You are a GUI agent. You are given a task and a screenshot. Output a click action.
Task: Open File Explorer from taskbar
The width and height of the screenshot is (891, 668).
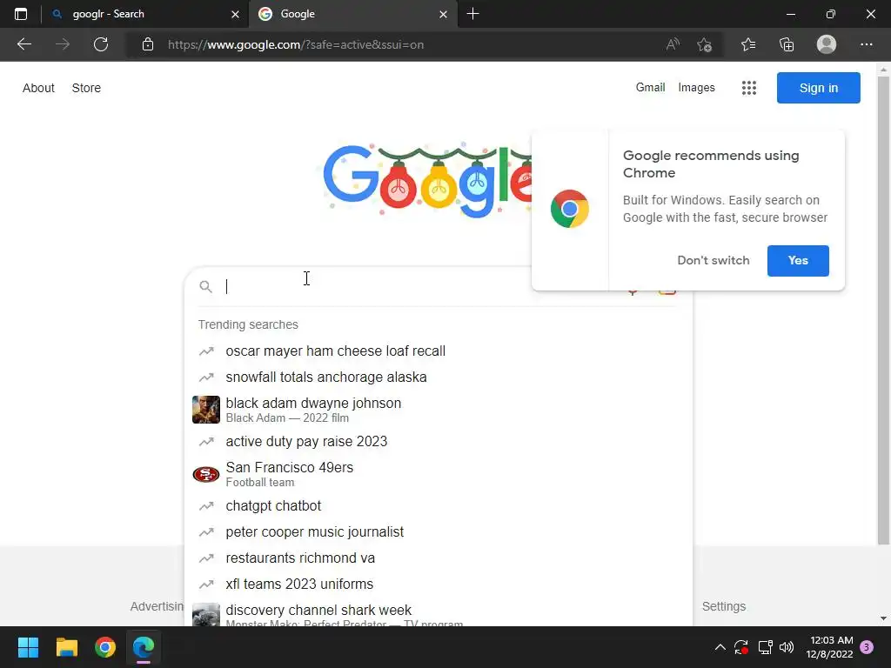[66, 647]
